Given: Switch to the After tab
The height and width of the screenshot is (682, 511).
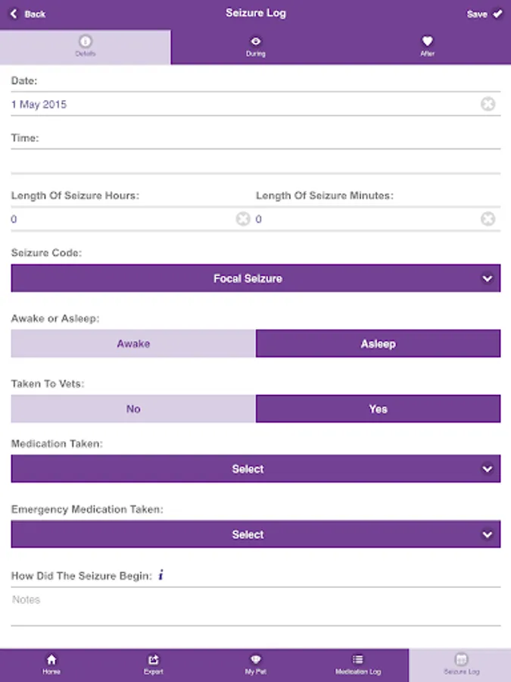Looking at the screenshot, I should 427,46.
